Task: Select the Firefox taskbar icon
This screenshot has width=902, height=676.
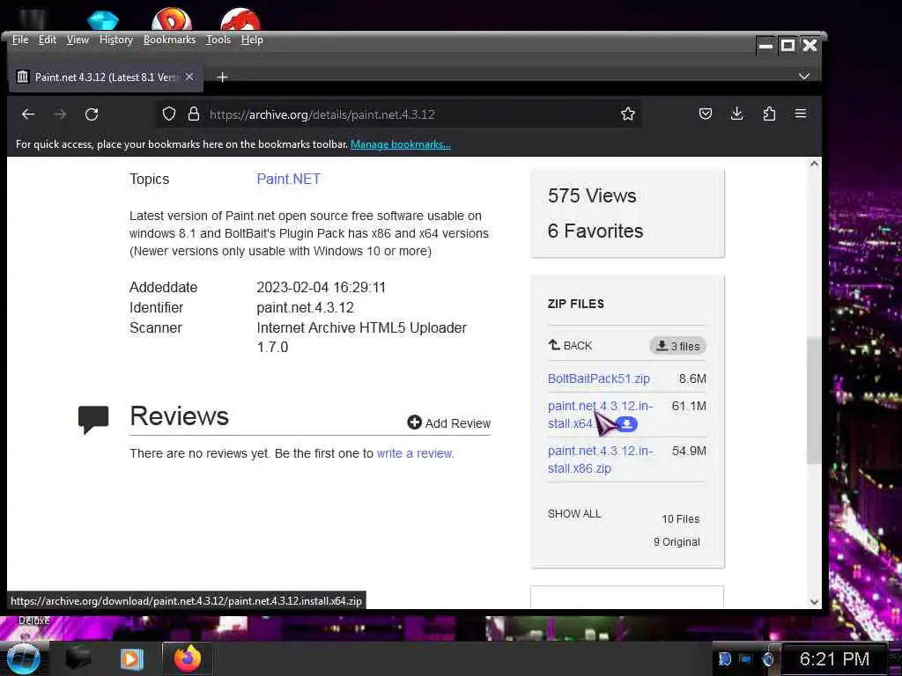Action: (188, 658)
